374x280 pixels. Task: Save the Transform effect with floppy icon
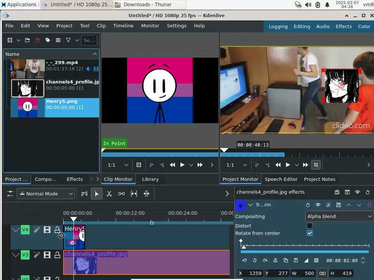[x=339, y=205]
